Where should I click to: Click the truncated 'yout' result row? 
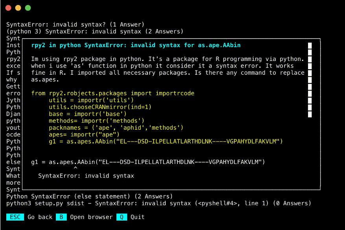click(x=13, y=128)
